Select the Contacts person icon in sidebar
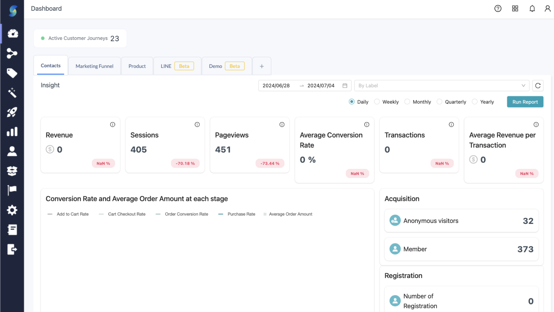 pyautogui.click(x=12, y=151)
